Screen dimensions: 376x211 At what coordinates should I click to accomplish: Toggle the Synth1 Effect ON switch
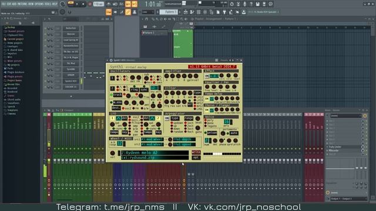click(207, 76)
